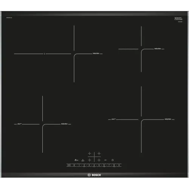Set power level 0 on the slider

point(74,165)
